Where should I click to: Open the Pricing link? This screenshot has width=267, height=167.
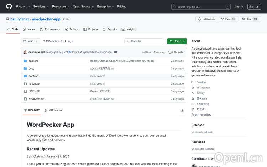coord(122,6)
